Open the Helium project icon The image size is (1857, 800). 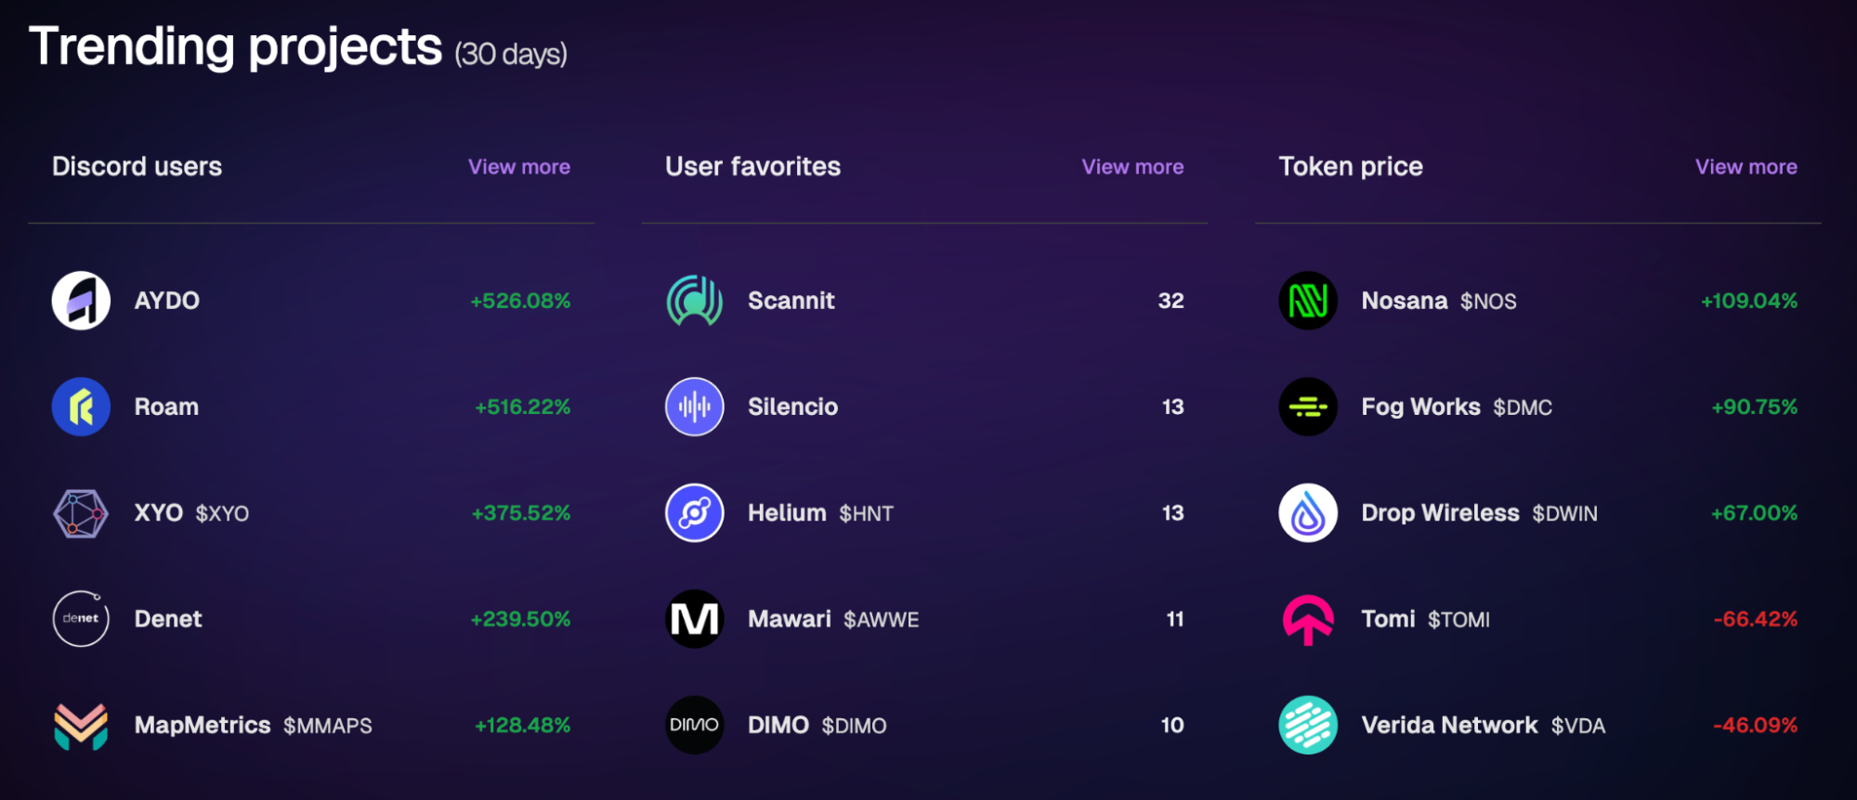tap(694, 513)
